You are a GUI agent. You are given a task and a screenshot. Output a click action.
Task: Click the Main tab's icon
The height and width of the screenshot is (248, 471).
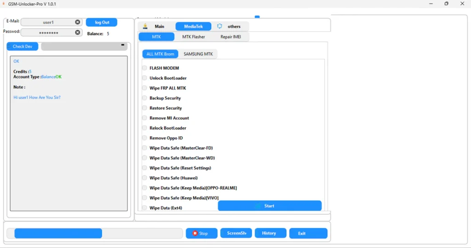pyautogui.click(x=145, y=26)
